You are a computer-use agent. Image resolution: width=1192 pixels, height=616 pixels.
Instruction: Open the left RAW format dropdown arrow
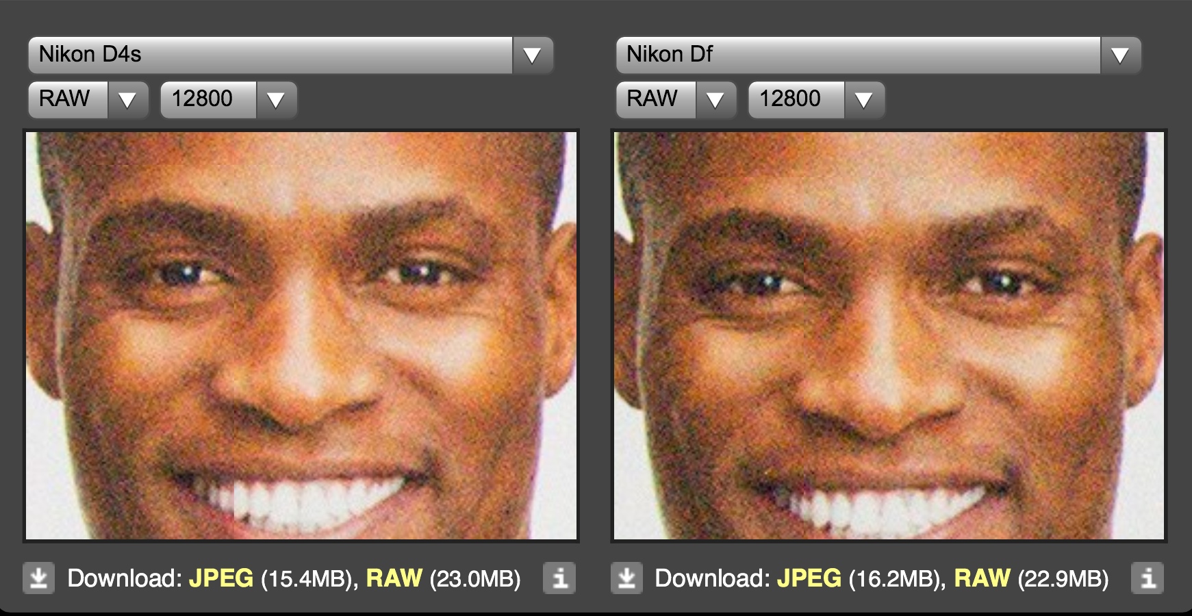[x=127, y=100]
